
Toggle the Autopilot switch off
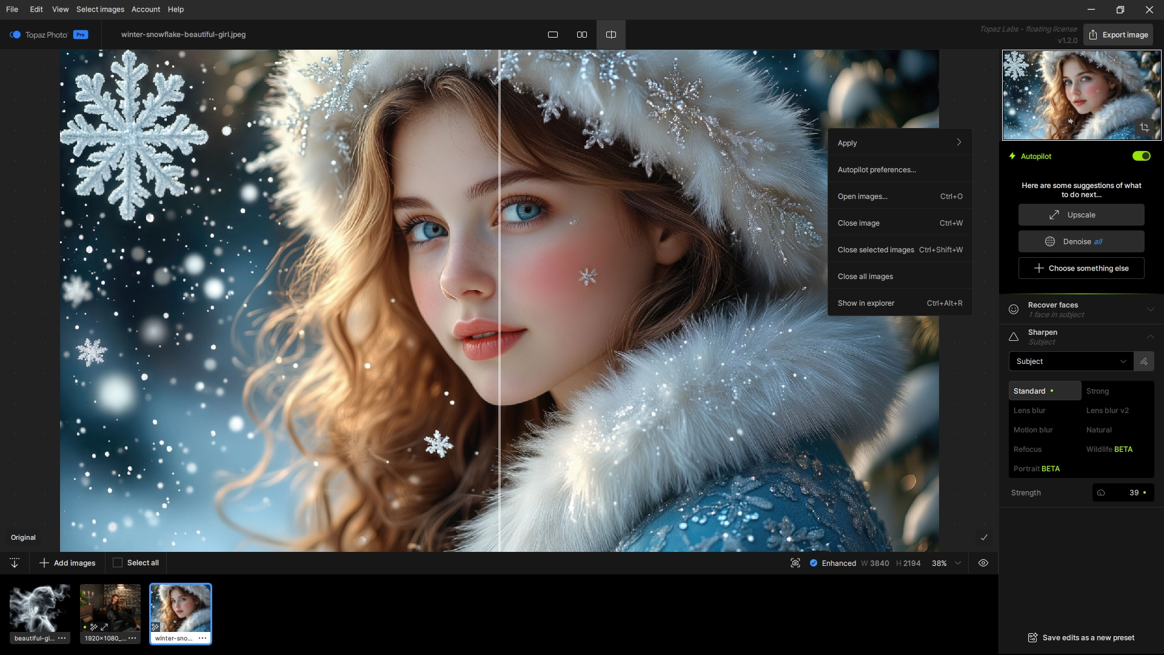click(x=1141, y=156)
